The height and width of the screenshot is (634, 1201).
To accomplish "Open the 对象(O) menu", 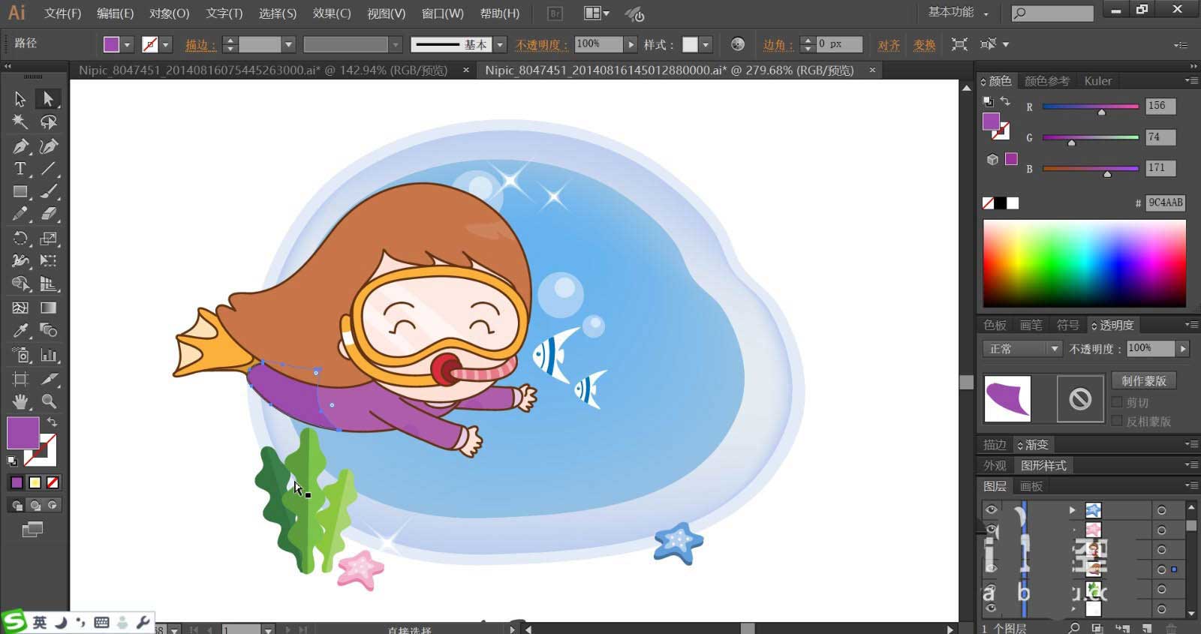I will (169, 14).
